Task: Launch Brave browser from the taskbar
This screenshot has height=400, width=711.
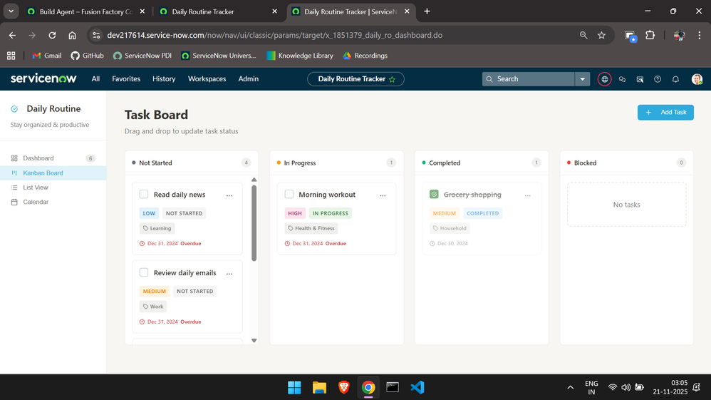Action: pos(343,387)
